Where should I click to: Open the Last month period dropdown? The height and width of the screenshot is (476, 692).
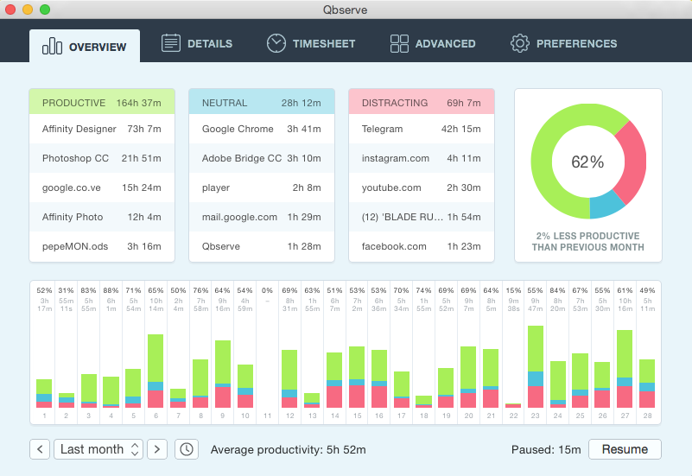[99, 449]
